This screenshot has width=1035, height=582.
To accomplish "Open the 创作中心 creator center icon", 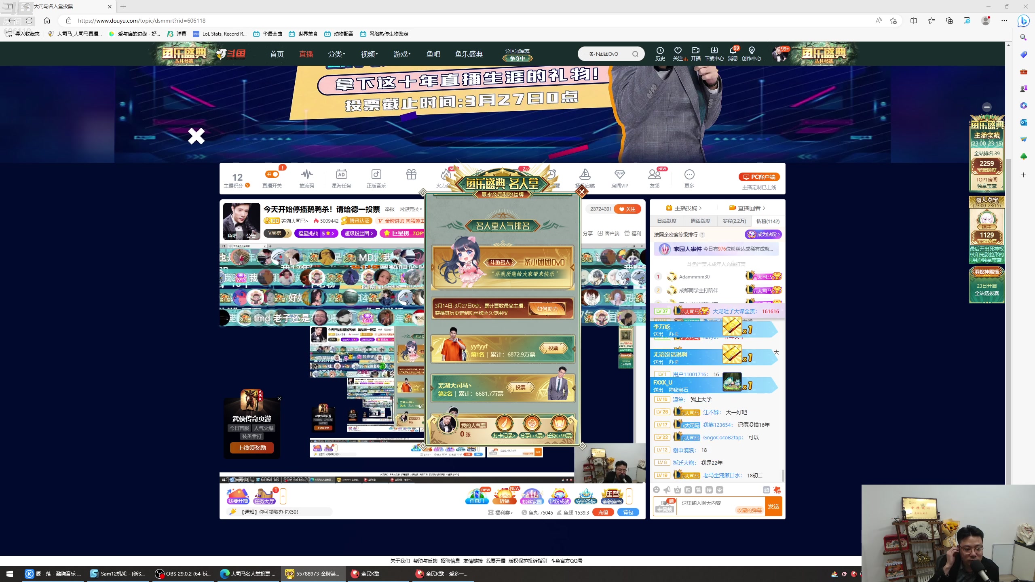I will (x=751, y=54).
